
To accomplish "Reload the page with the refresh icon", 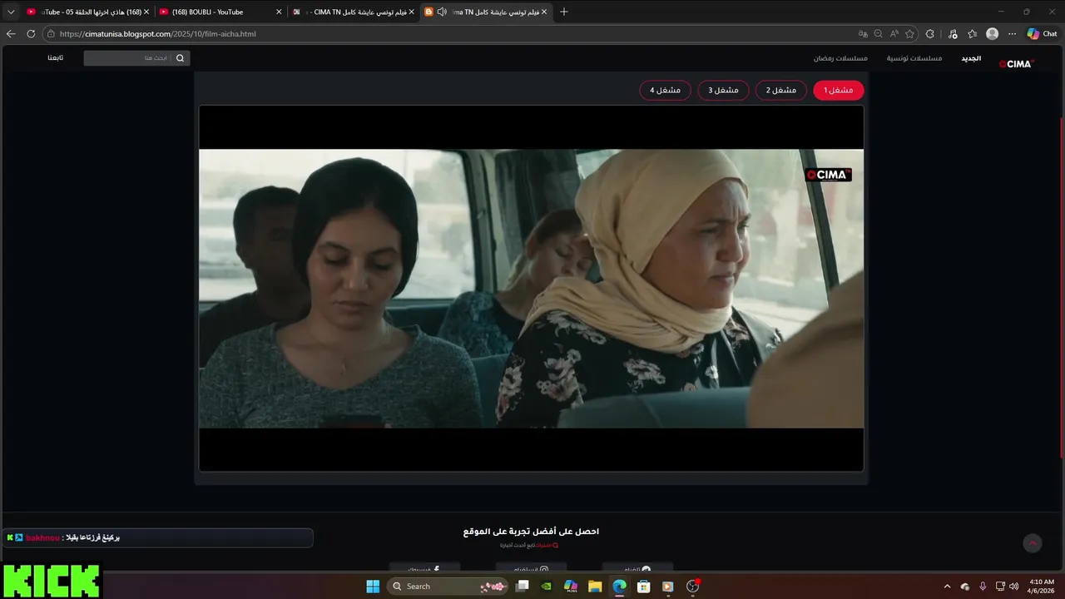I will [x=31, y=34].
